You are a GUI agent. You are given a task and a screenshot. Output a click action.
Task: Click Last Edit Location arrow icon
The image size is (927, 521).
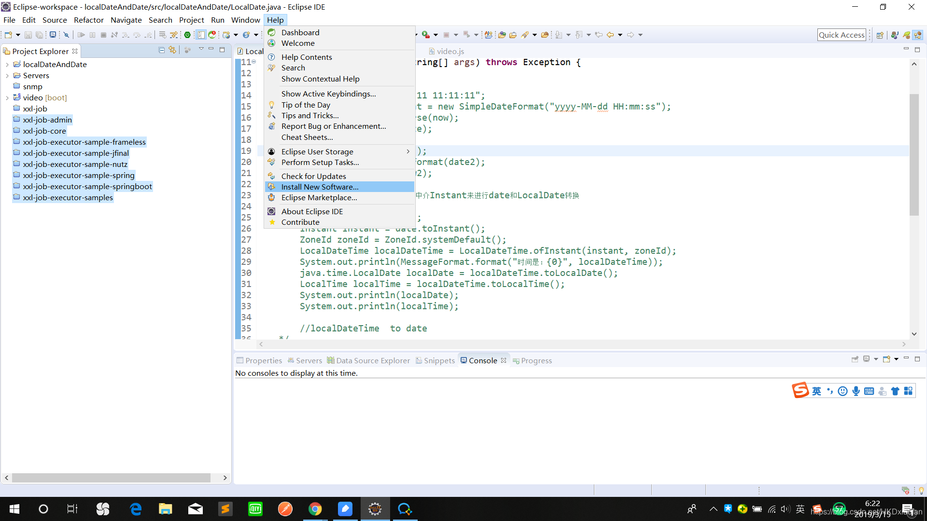pyautogui.click(x=599, y=35)
